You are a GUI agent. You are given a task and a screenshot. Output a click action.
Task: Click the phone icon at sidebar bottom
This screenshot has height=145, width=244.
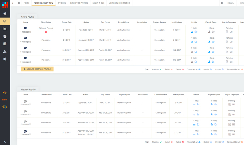click(5, 142)
